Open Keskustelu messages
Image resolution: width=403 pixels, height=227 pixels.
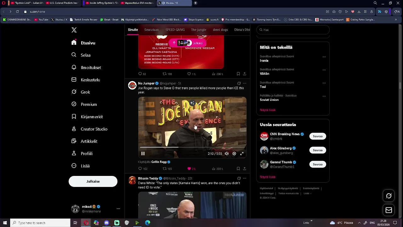pos(86,80)
